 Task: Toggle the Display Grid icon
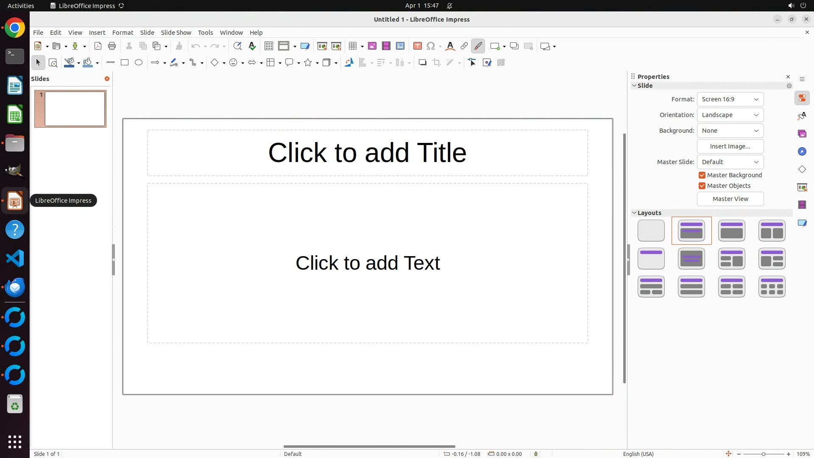pyautogui.click(x=269, y=46)
